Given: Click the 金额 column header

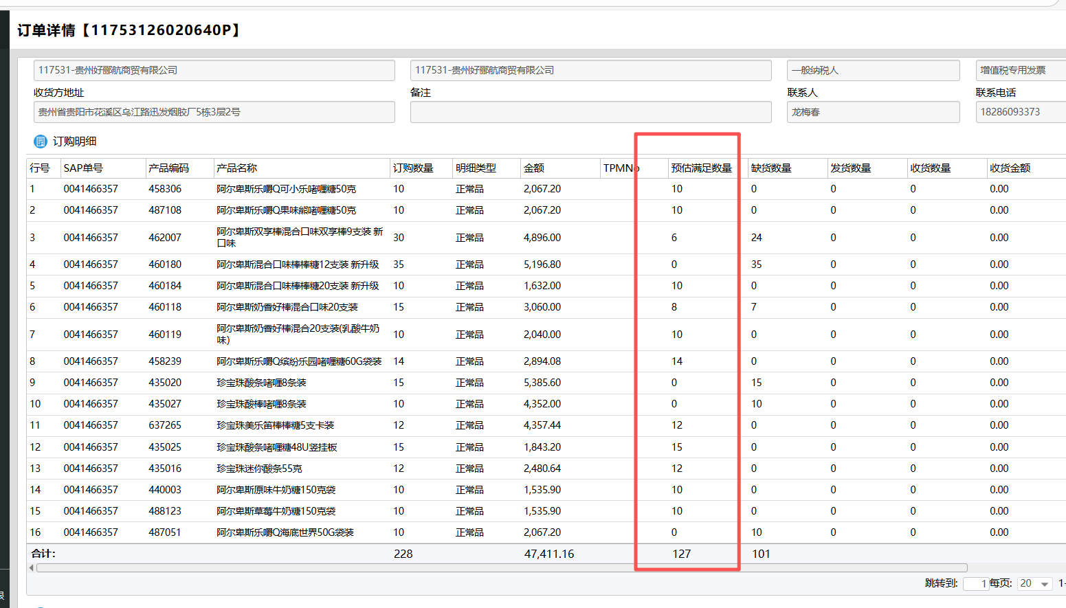Looking at the screenshot, I should coord(534,168).
